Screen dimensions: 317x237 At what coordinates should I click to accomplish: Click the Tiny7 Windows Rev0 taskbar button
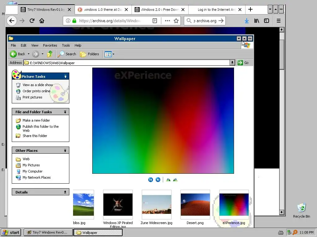coord(48,233)
